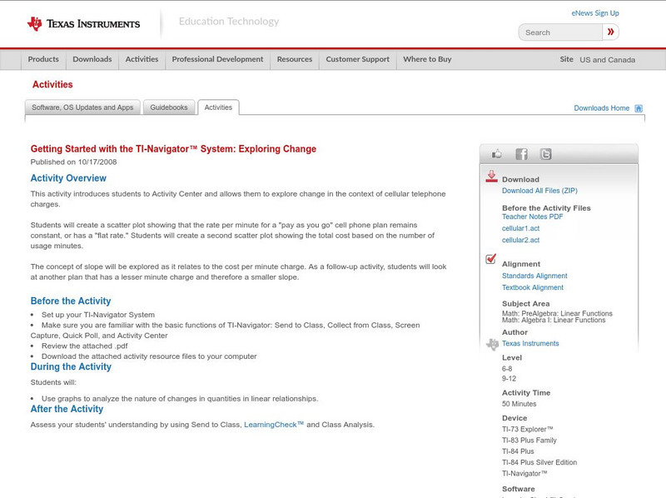Open the Resources menu
The height and width of the screenshot is (498, 666).
[295, 59]
